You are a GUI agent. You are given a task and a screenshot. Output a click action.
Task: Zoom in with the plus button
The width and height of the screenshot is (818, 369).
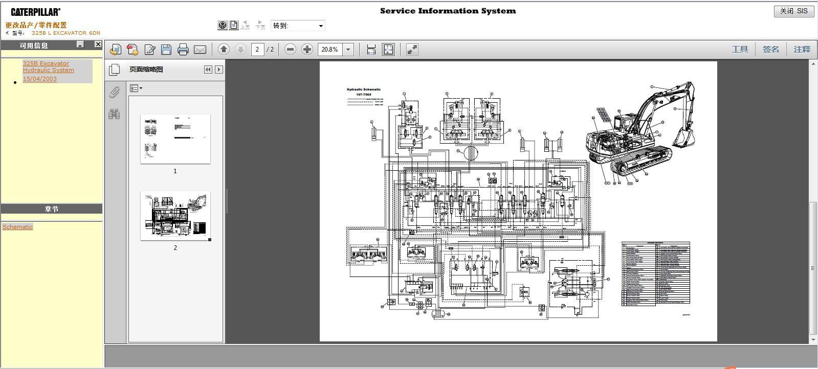point(307,50)
